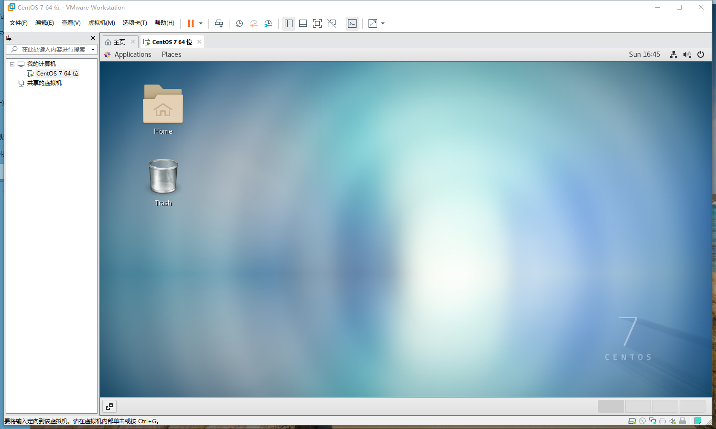Switch to the fourth workspace in switcher
716x429 pixels.
693,407
